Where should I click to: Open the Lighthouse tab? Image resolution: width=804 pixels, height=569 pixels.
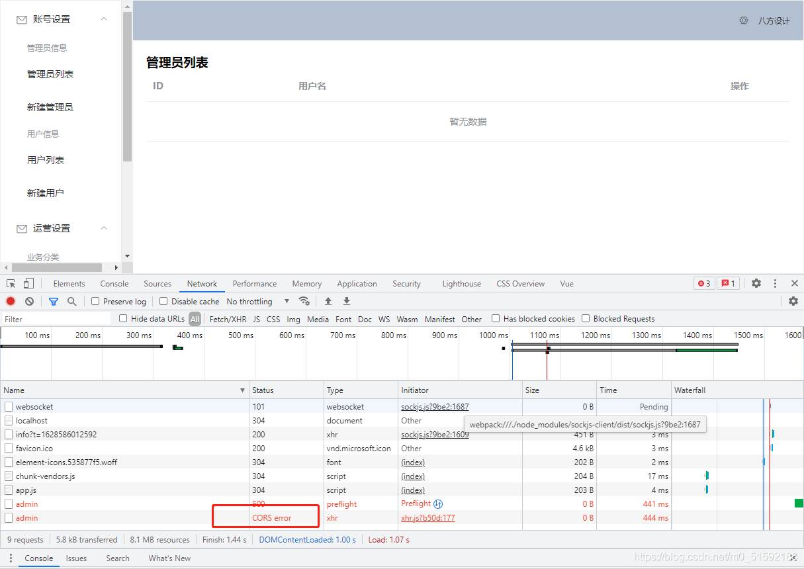pyautogui.click(x=462, y=284)
